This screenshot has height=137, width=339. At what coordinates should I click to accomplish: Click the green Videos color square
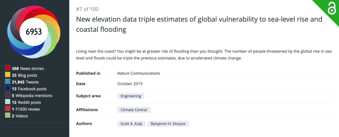8,116
